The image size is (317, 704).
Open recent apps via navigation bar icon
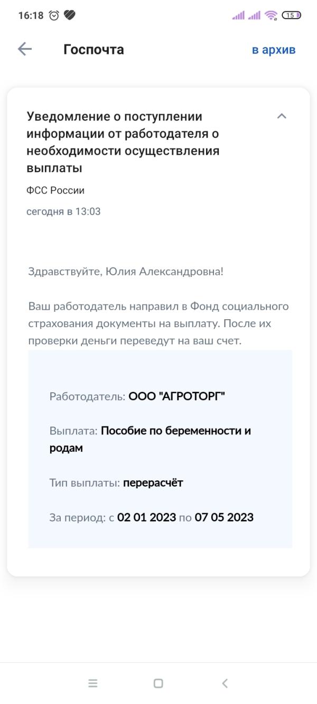coord(93,683)
